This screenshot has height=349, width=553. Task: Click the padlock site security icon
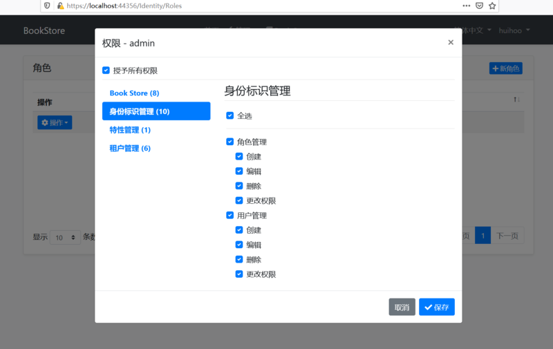pos(60,6)
